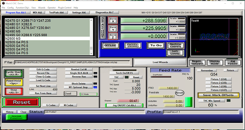
Task: Click the Line number field showing 499
Action: (48, 90)
